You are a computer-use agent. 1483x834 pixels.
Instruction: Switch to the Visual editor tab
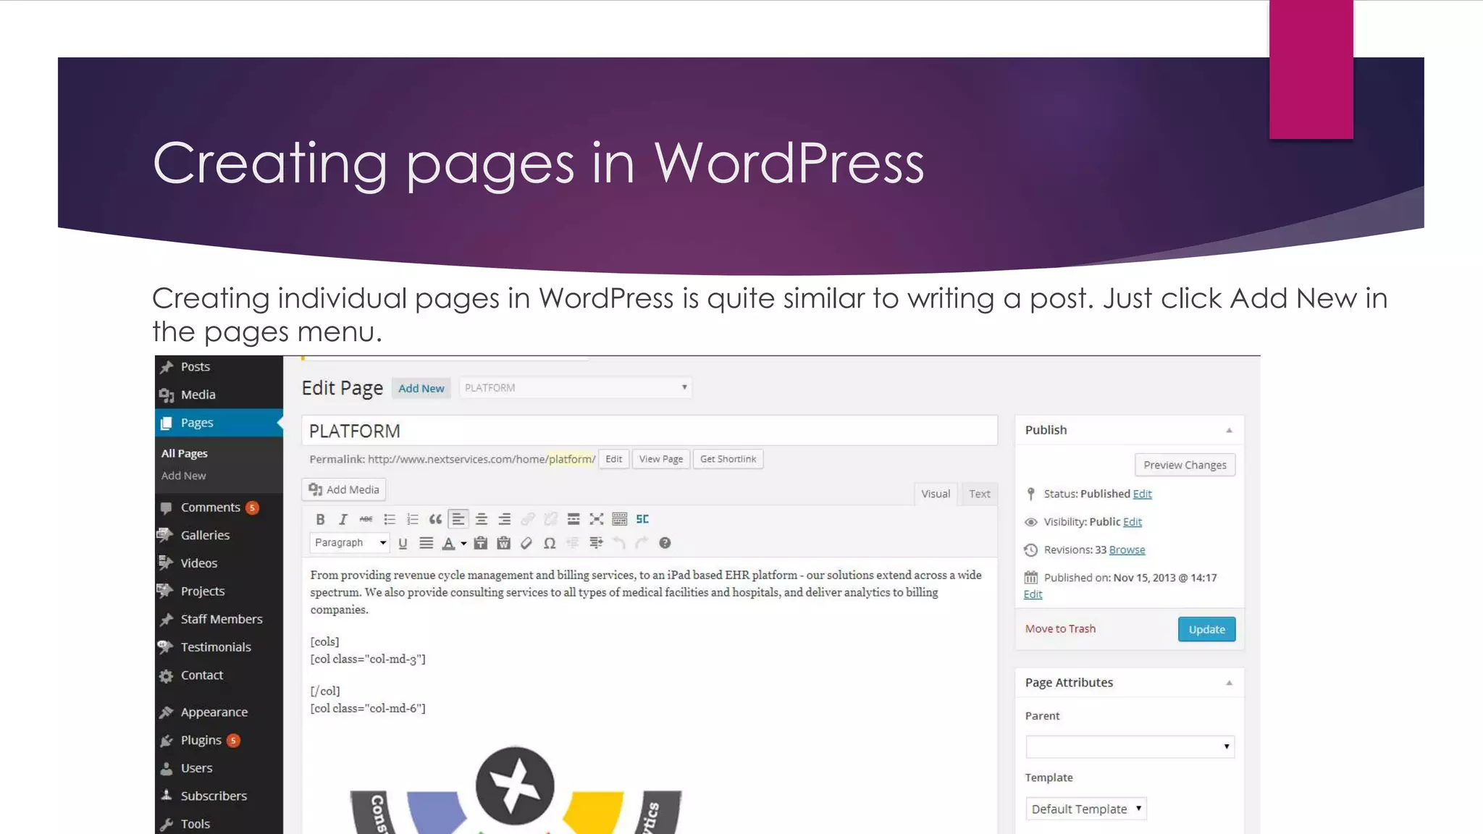tap(936, 494)
